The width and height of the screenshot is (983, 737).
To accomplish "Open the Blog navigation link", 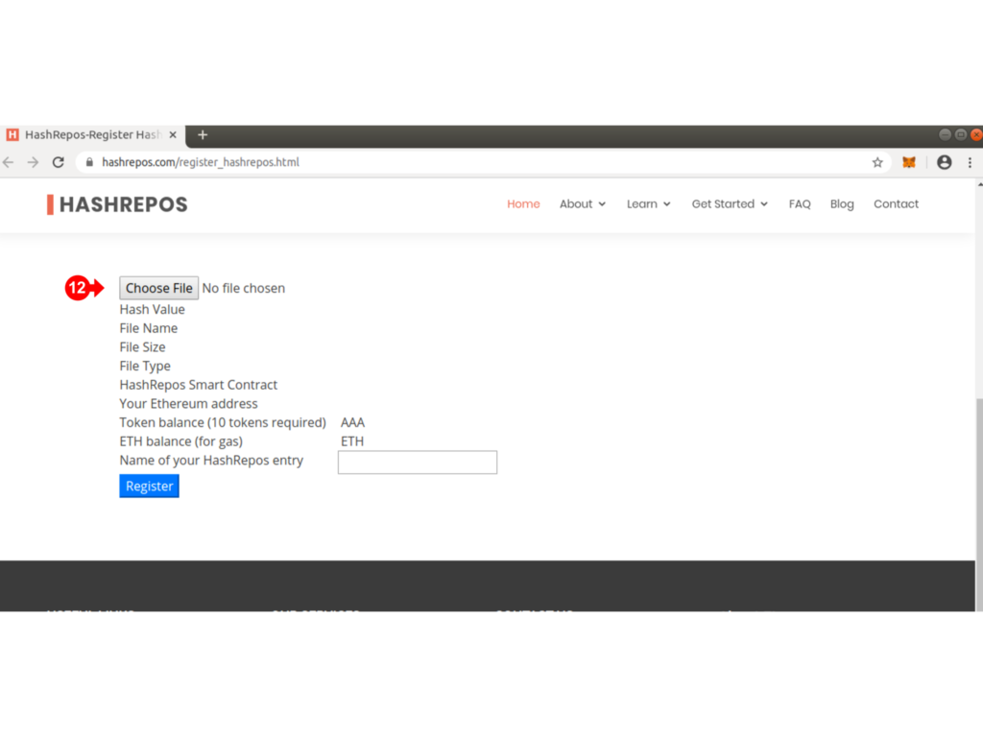I will point(842,204).
